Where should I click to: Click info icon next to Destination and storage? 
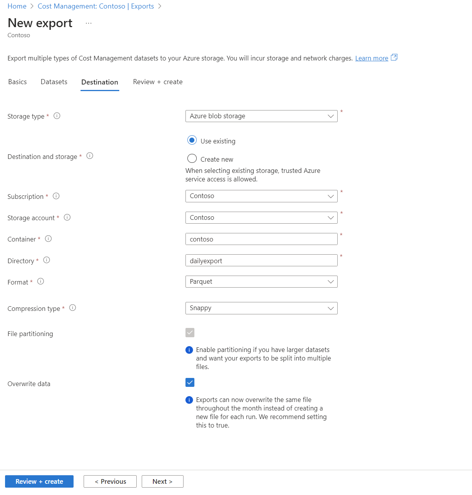click(90, 156)
